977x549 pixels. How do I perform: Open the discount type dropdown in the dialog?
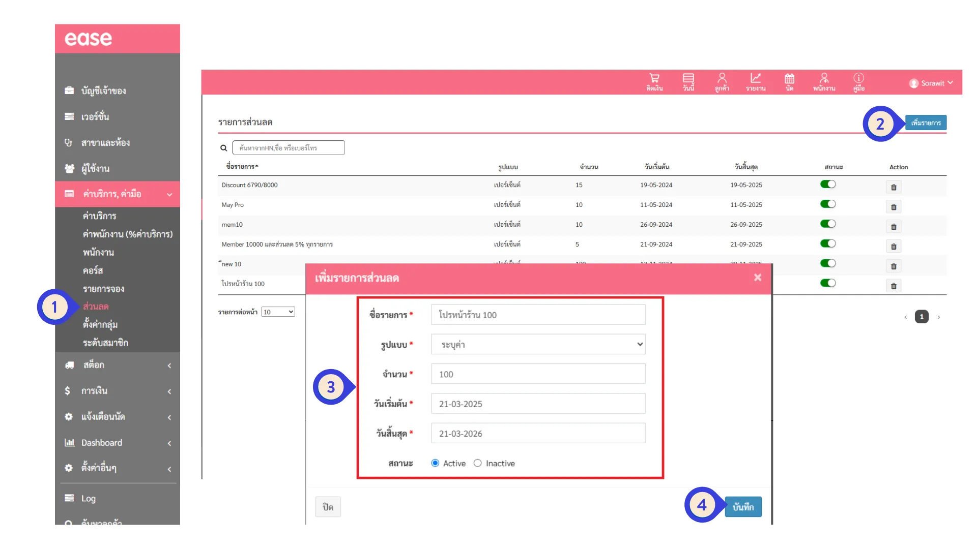[538, 344]
